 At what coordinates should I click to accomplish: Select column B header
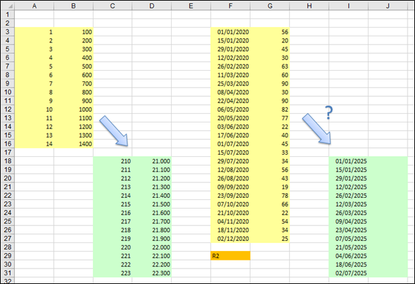73,6
